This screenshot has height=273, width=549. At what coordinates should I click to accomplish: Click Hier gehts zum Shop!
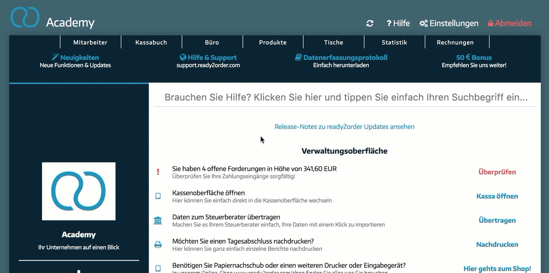click(497, 269)
